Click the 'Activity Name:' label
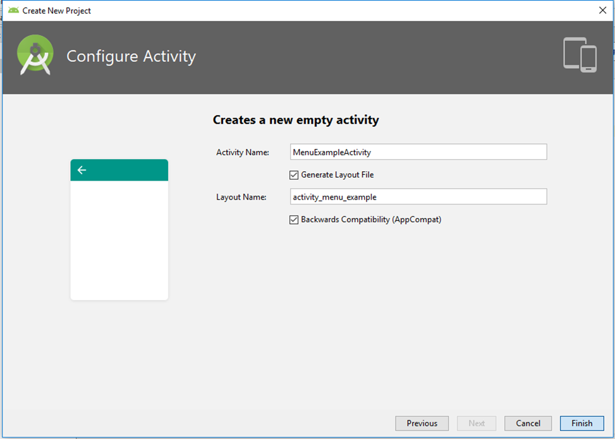Screen dimensions: 615x439 coord(243,152)
